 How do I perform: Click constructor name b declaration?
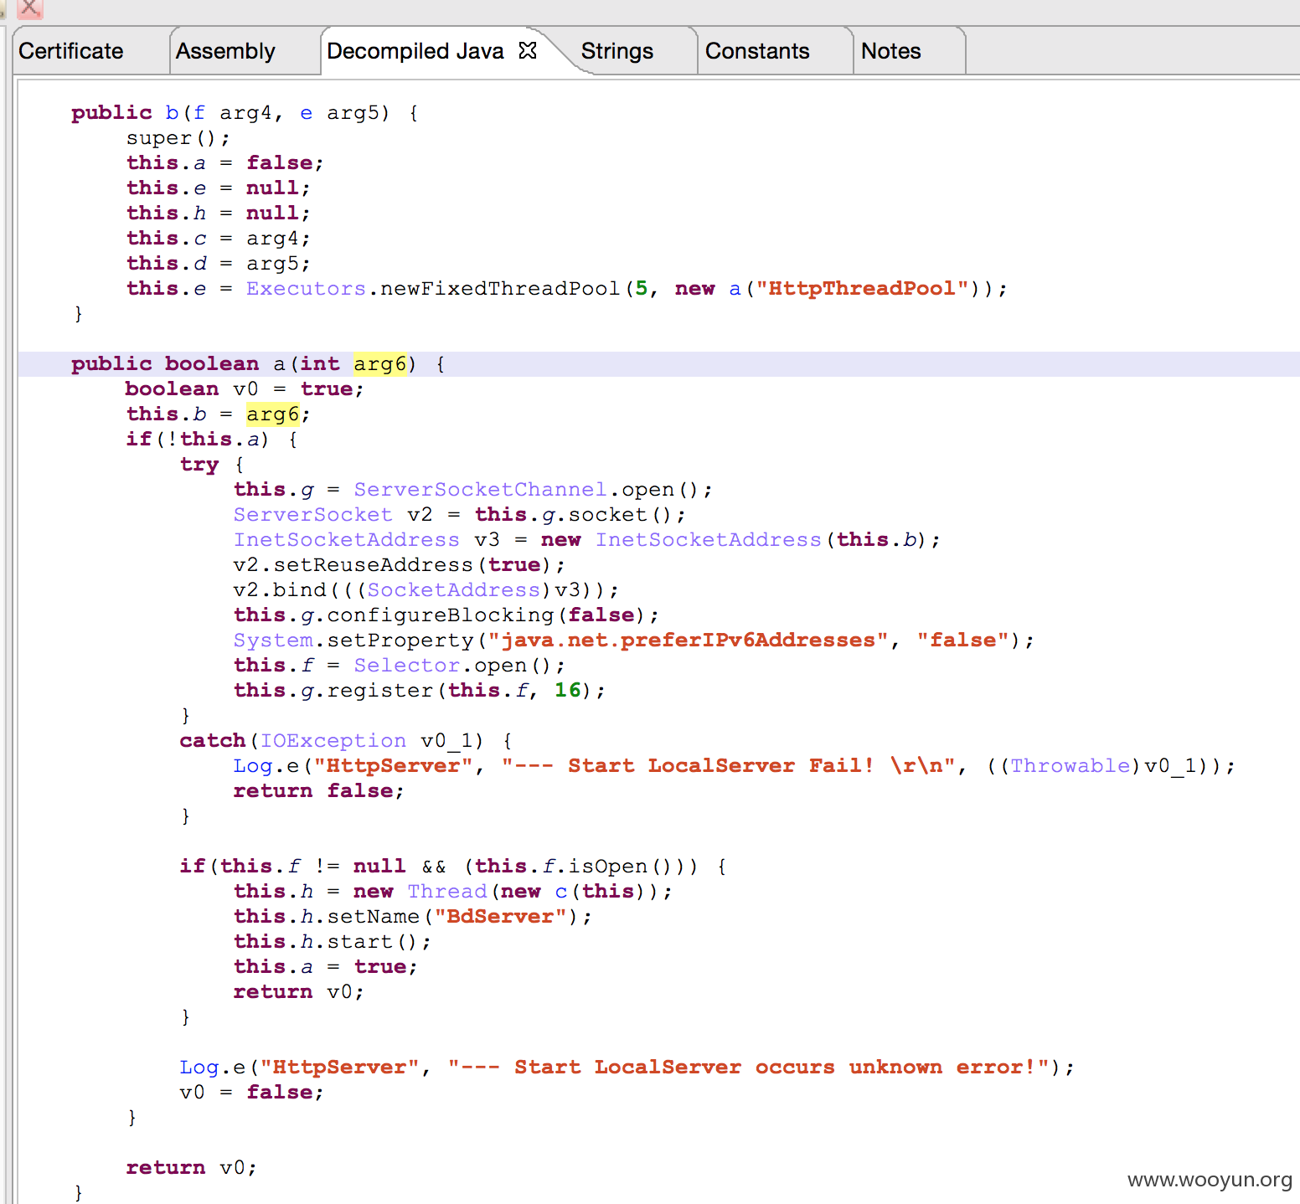coord(172,112)
